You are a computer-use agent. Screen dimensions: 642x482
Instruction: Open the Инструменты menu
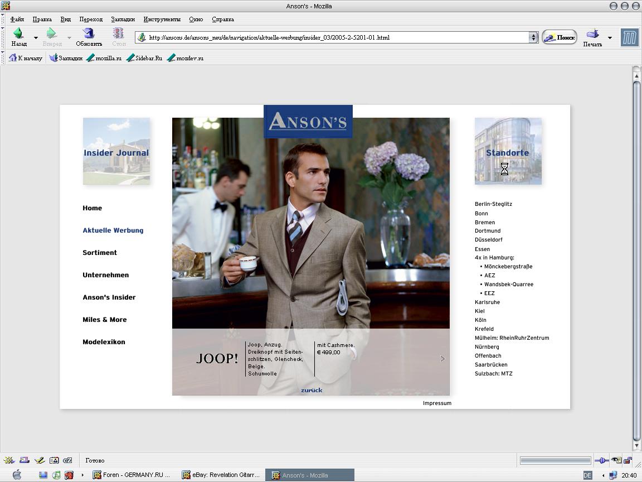pos(162,20)
